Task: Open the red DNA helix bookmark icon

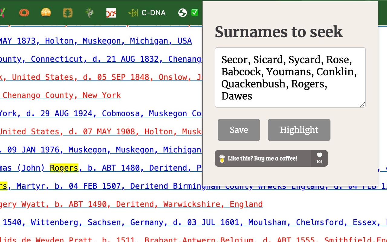Action: point(111,13)
